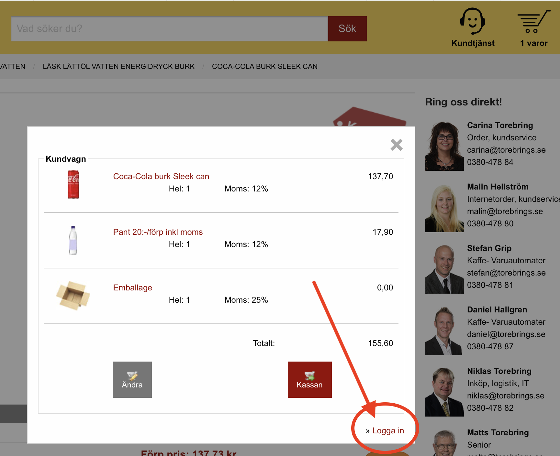
Task: Click the water bottle Pant thumbnail
Action: click(x=73, y=240)
